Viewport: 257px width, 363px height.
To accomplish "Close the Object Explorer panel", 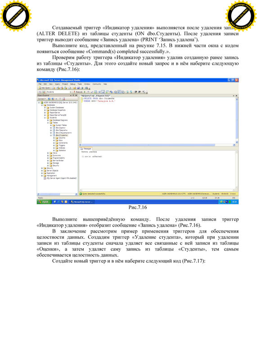I will (76, 95).
